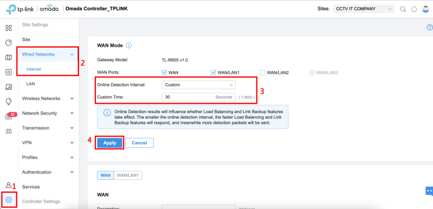Click the refresh icon in top bar

[414, 9]
